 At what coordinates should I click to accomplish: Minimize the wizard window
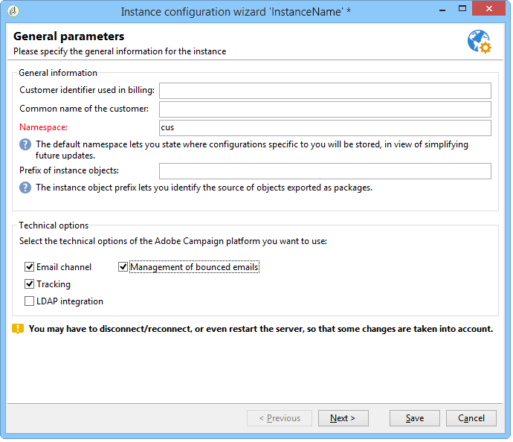tap(442, 9)
